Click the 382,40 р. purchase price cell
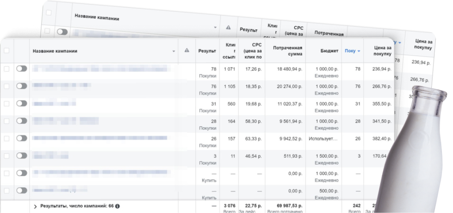The height and width of the screenshot is (213, 453). click(382, 139)
